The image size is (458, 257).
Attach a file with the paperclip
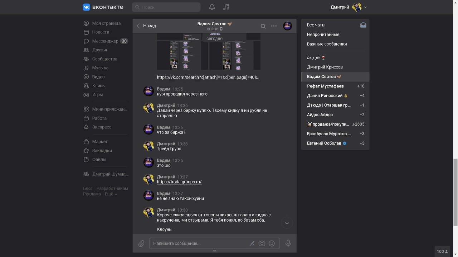click(141, 243)
